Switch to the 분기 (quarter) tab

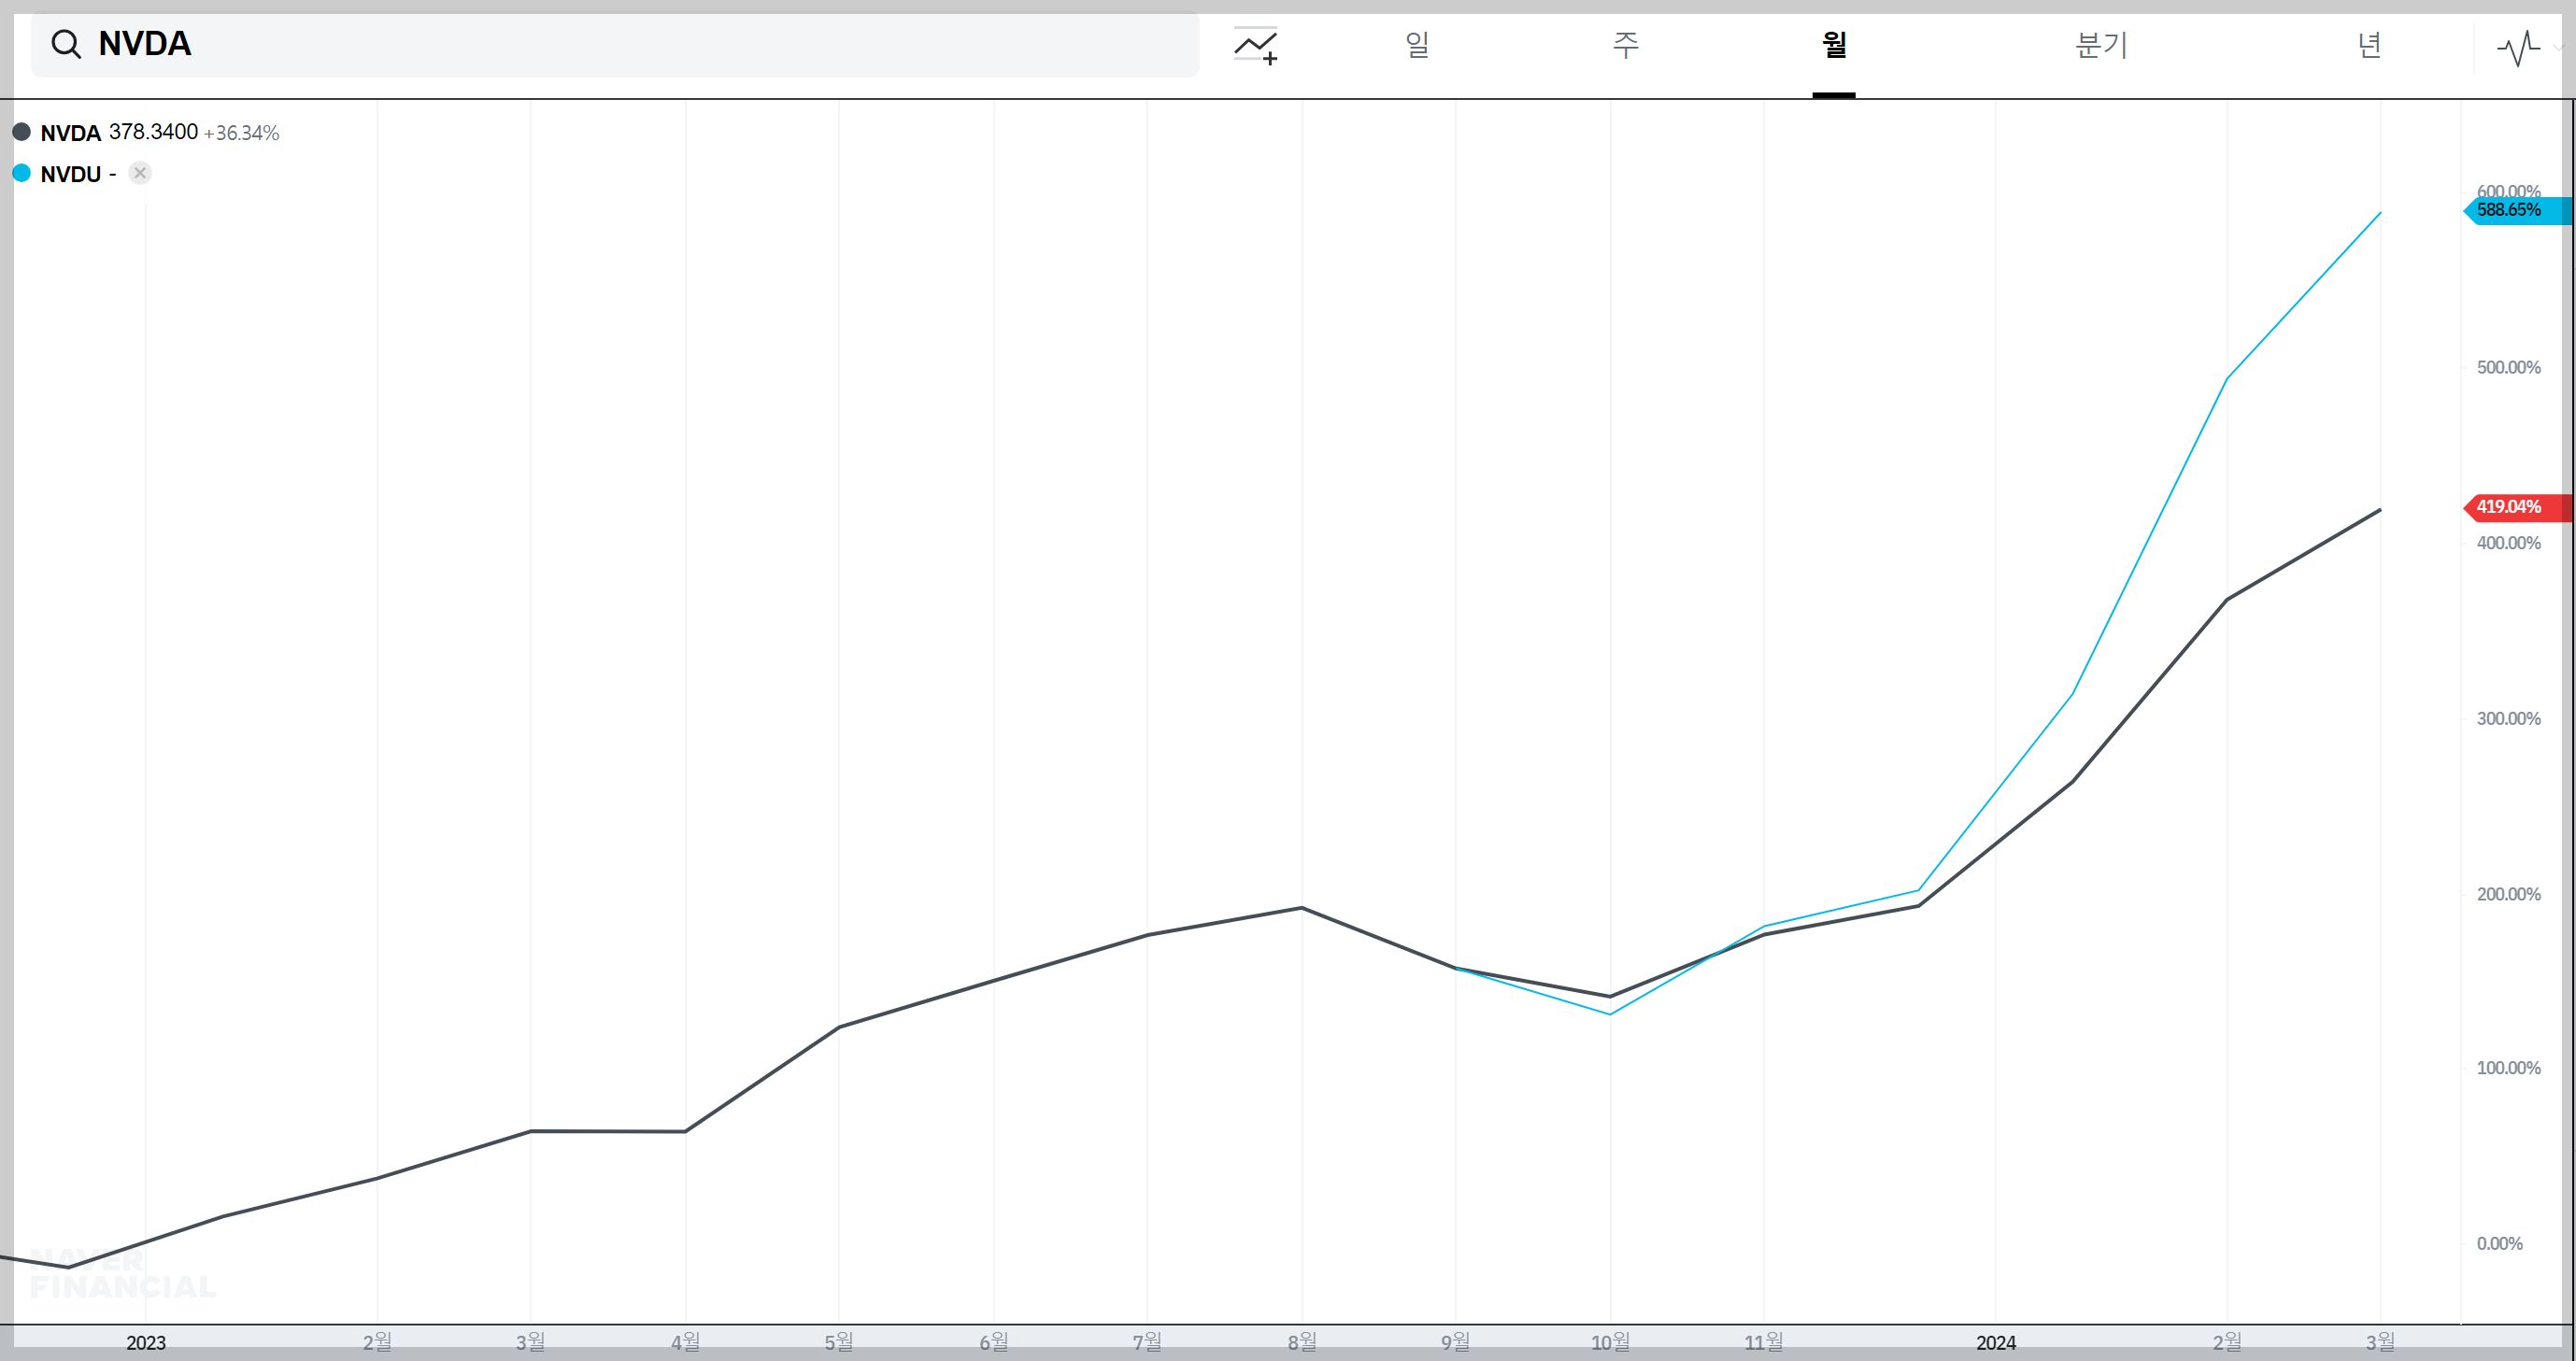[x=2101, y=45]
